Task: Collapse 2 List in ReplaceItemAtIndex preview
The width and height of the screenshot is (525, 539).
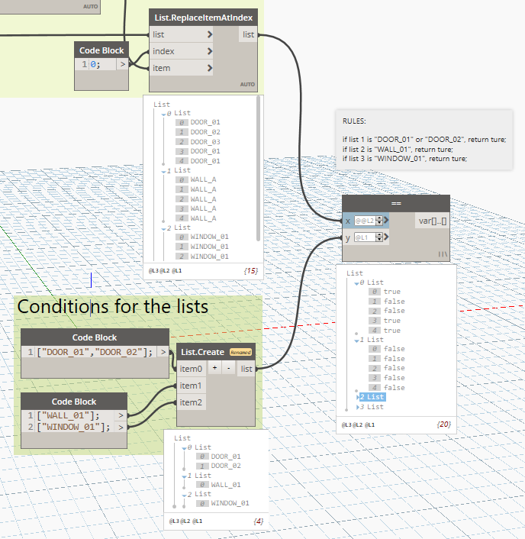Action: (163, 228)
